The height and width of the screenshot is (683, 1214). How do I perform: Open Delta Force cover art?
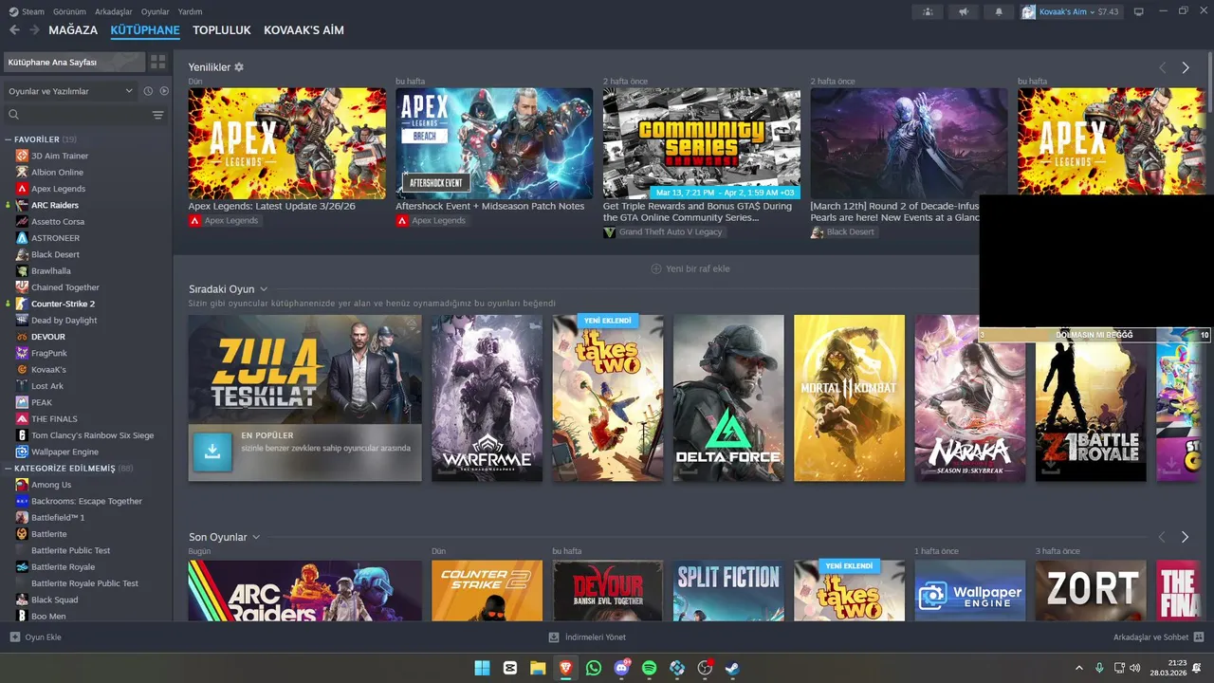click(x=728, y=398)
